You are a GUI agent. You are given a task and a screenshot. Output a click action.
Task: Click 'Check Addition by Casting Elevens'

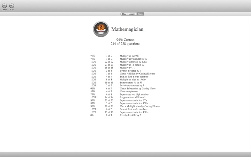tap(137, 74)
